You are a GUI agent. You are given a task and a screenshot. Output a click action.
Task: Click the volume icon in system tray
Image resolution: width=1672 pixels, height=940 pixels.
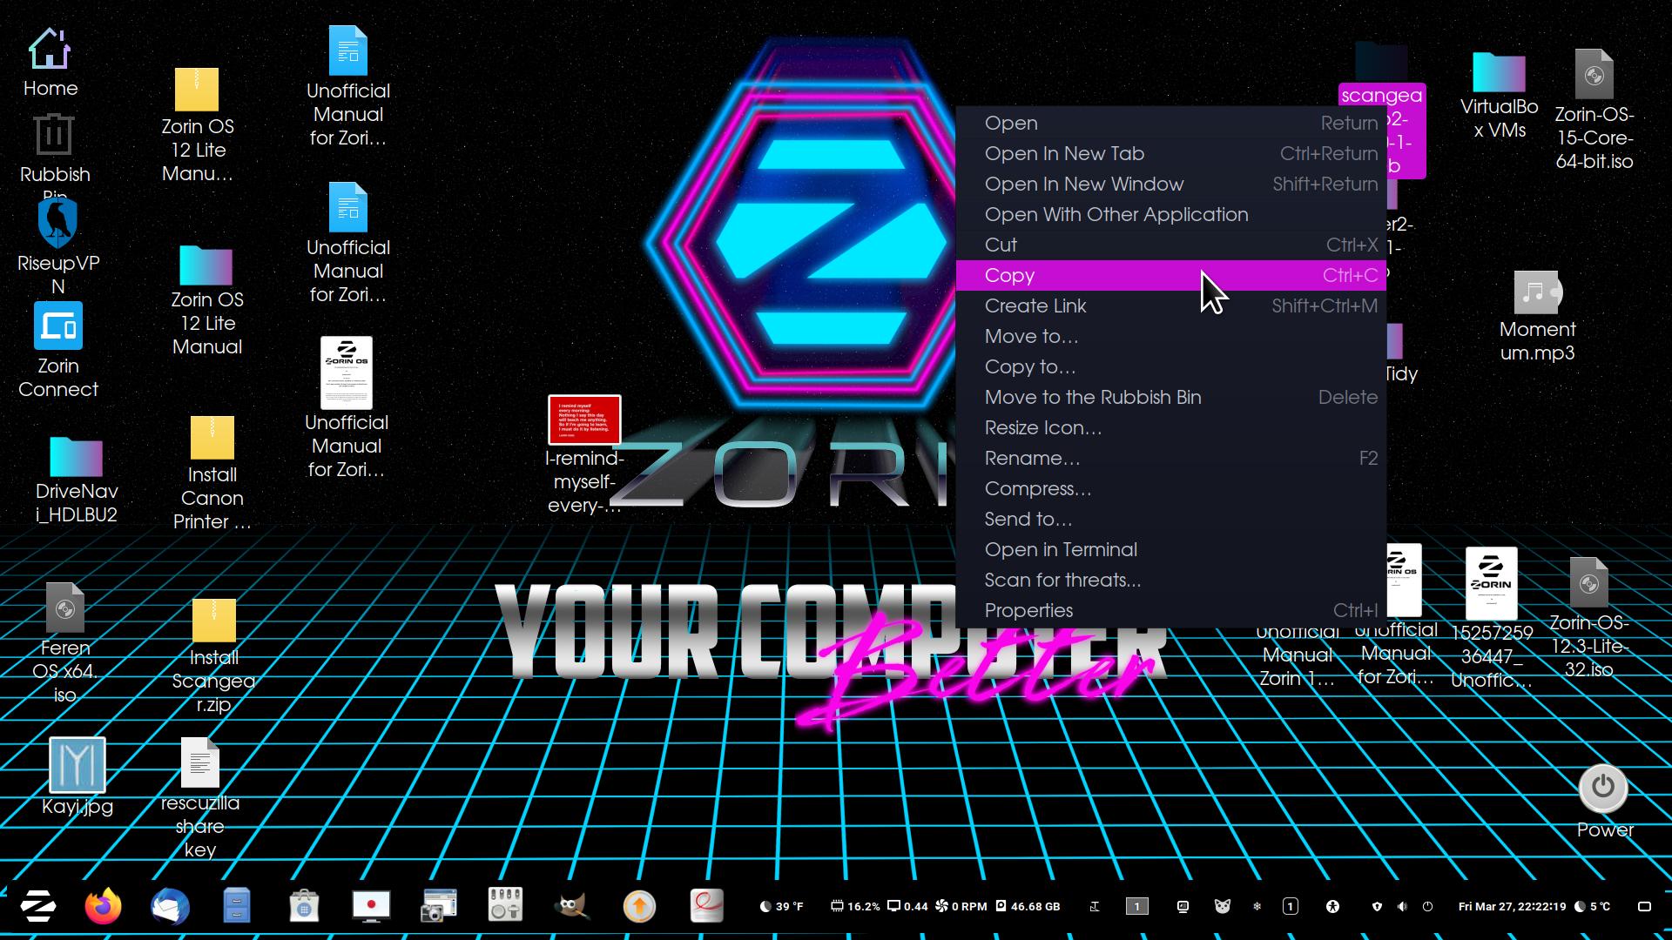pyautogui.click(x=1402, y=906)
